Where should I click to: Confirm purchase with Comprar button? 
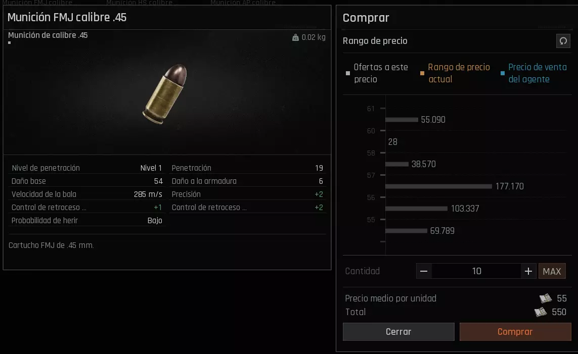[515, 332]
